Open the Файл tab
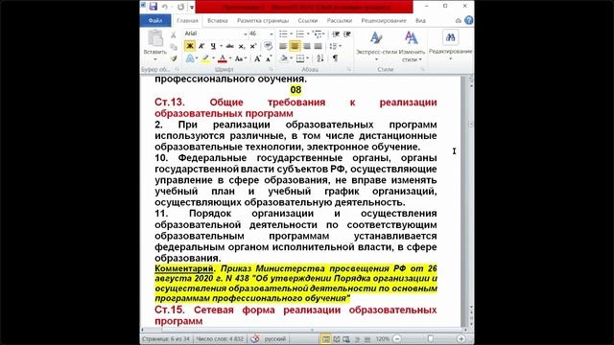Image resolution: width=614 pixels, height=345 pixels. 155,20
